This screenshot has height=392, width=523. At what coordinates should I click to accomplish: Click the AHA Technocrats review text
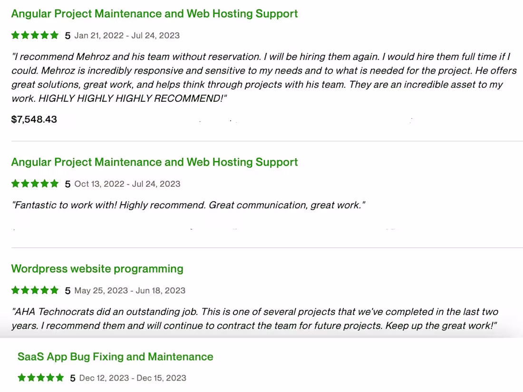[x=254, y=319]
